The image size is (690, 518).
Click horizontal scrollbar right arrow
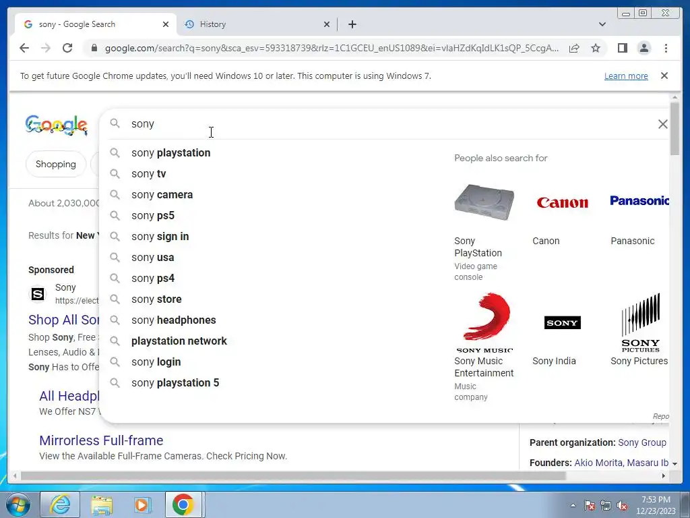point(664,476)
